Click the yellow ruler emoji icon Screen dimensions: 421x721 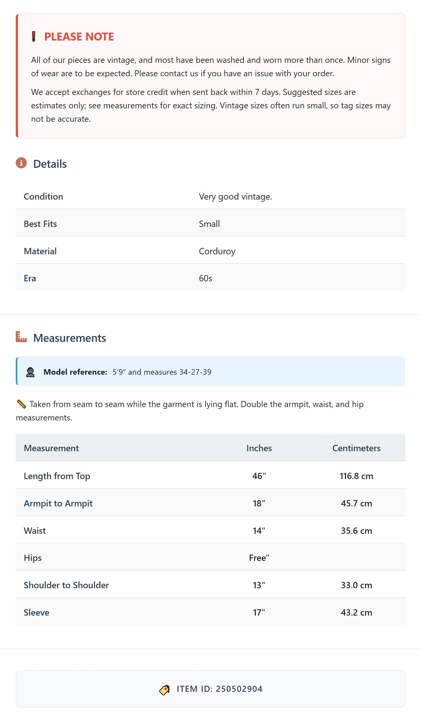pos(22,404)
